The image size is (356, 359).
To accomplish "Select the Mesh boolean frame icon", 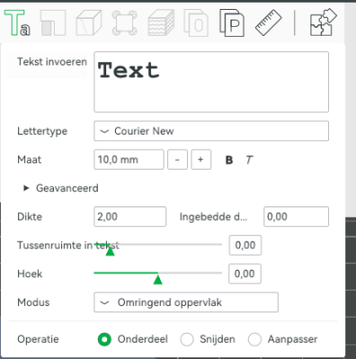I will click(125, 22).
